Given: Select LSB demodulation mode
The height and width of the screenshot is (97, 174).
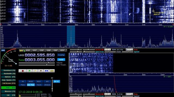Looking at the screenshot, I should tap(43, 51).
